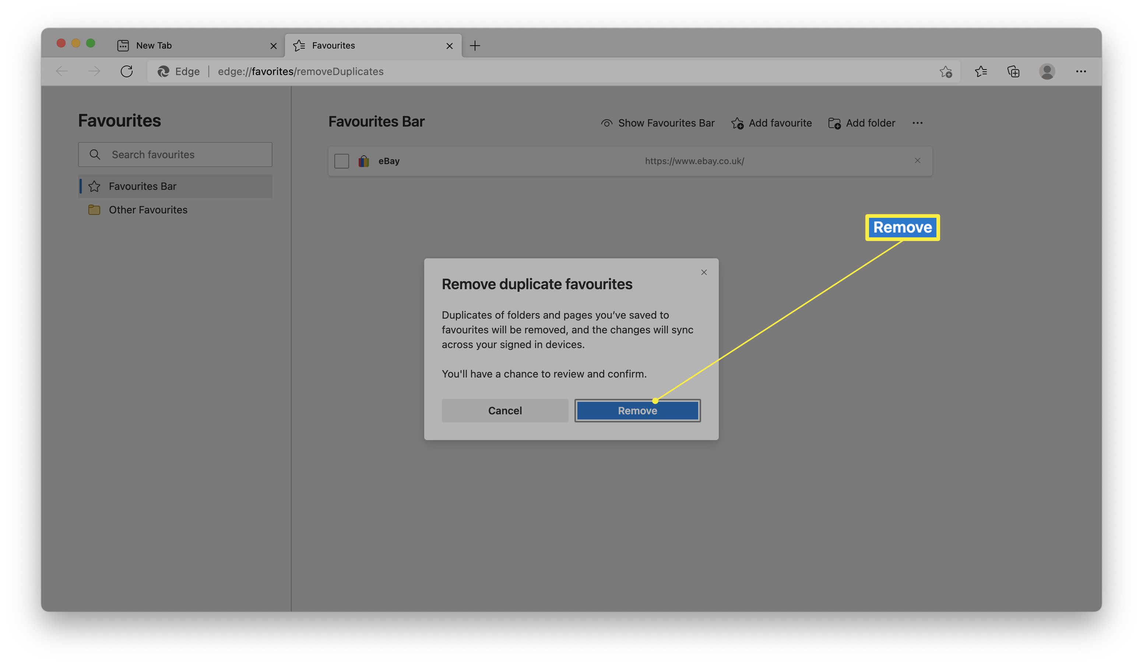Select Favourites Bar in sidebar
This screenshot has width=1143, height=666.
click(175, 186)
